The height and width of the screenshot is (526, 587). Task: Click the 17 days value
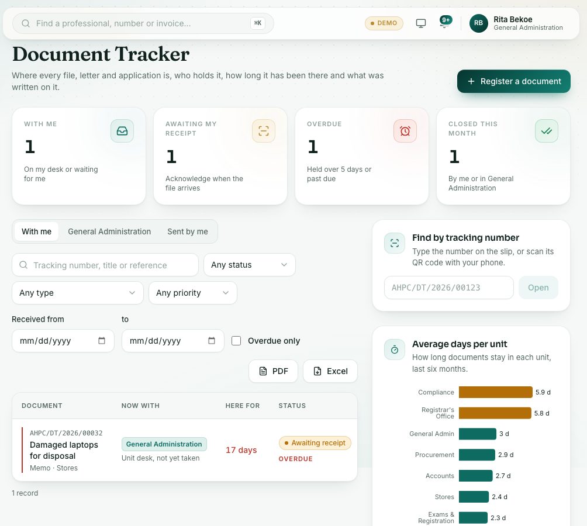pos(241,450)
